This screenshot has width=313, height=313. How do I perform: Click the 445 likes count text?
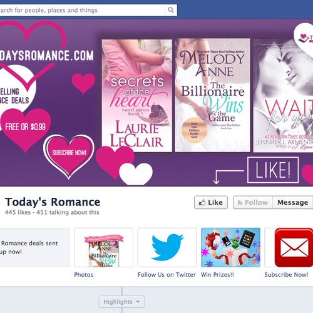point(18,212)
